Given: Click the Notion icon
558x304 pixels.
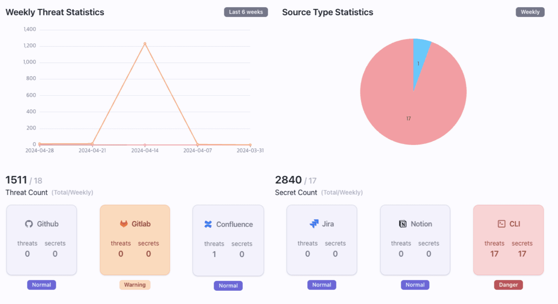Looking at the screenshot, I should click(x=403, y=224).
